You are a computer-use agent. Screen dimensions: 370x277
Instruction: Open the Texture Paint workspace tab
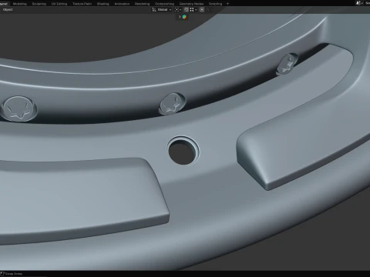[82, 4]
